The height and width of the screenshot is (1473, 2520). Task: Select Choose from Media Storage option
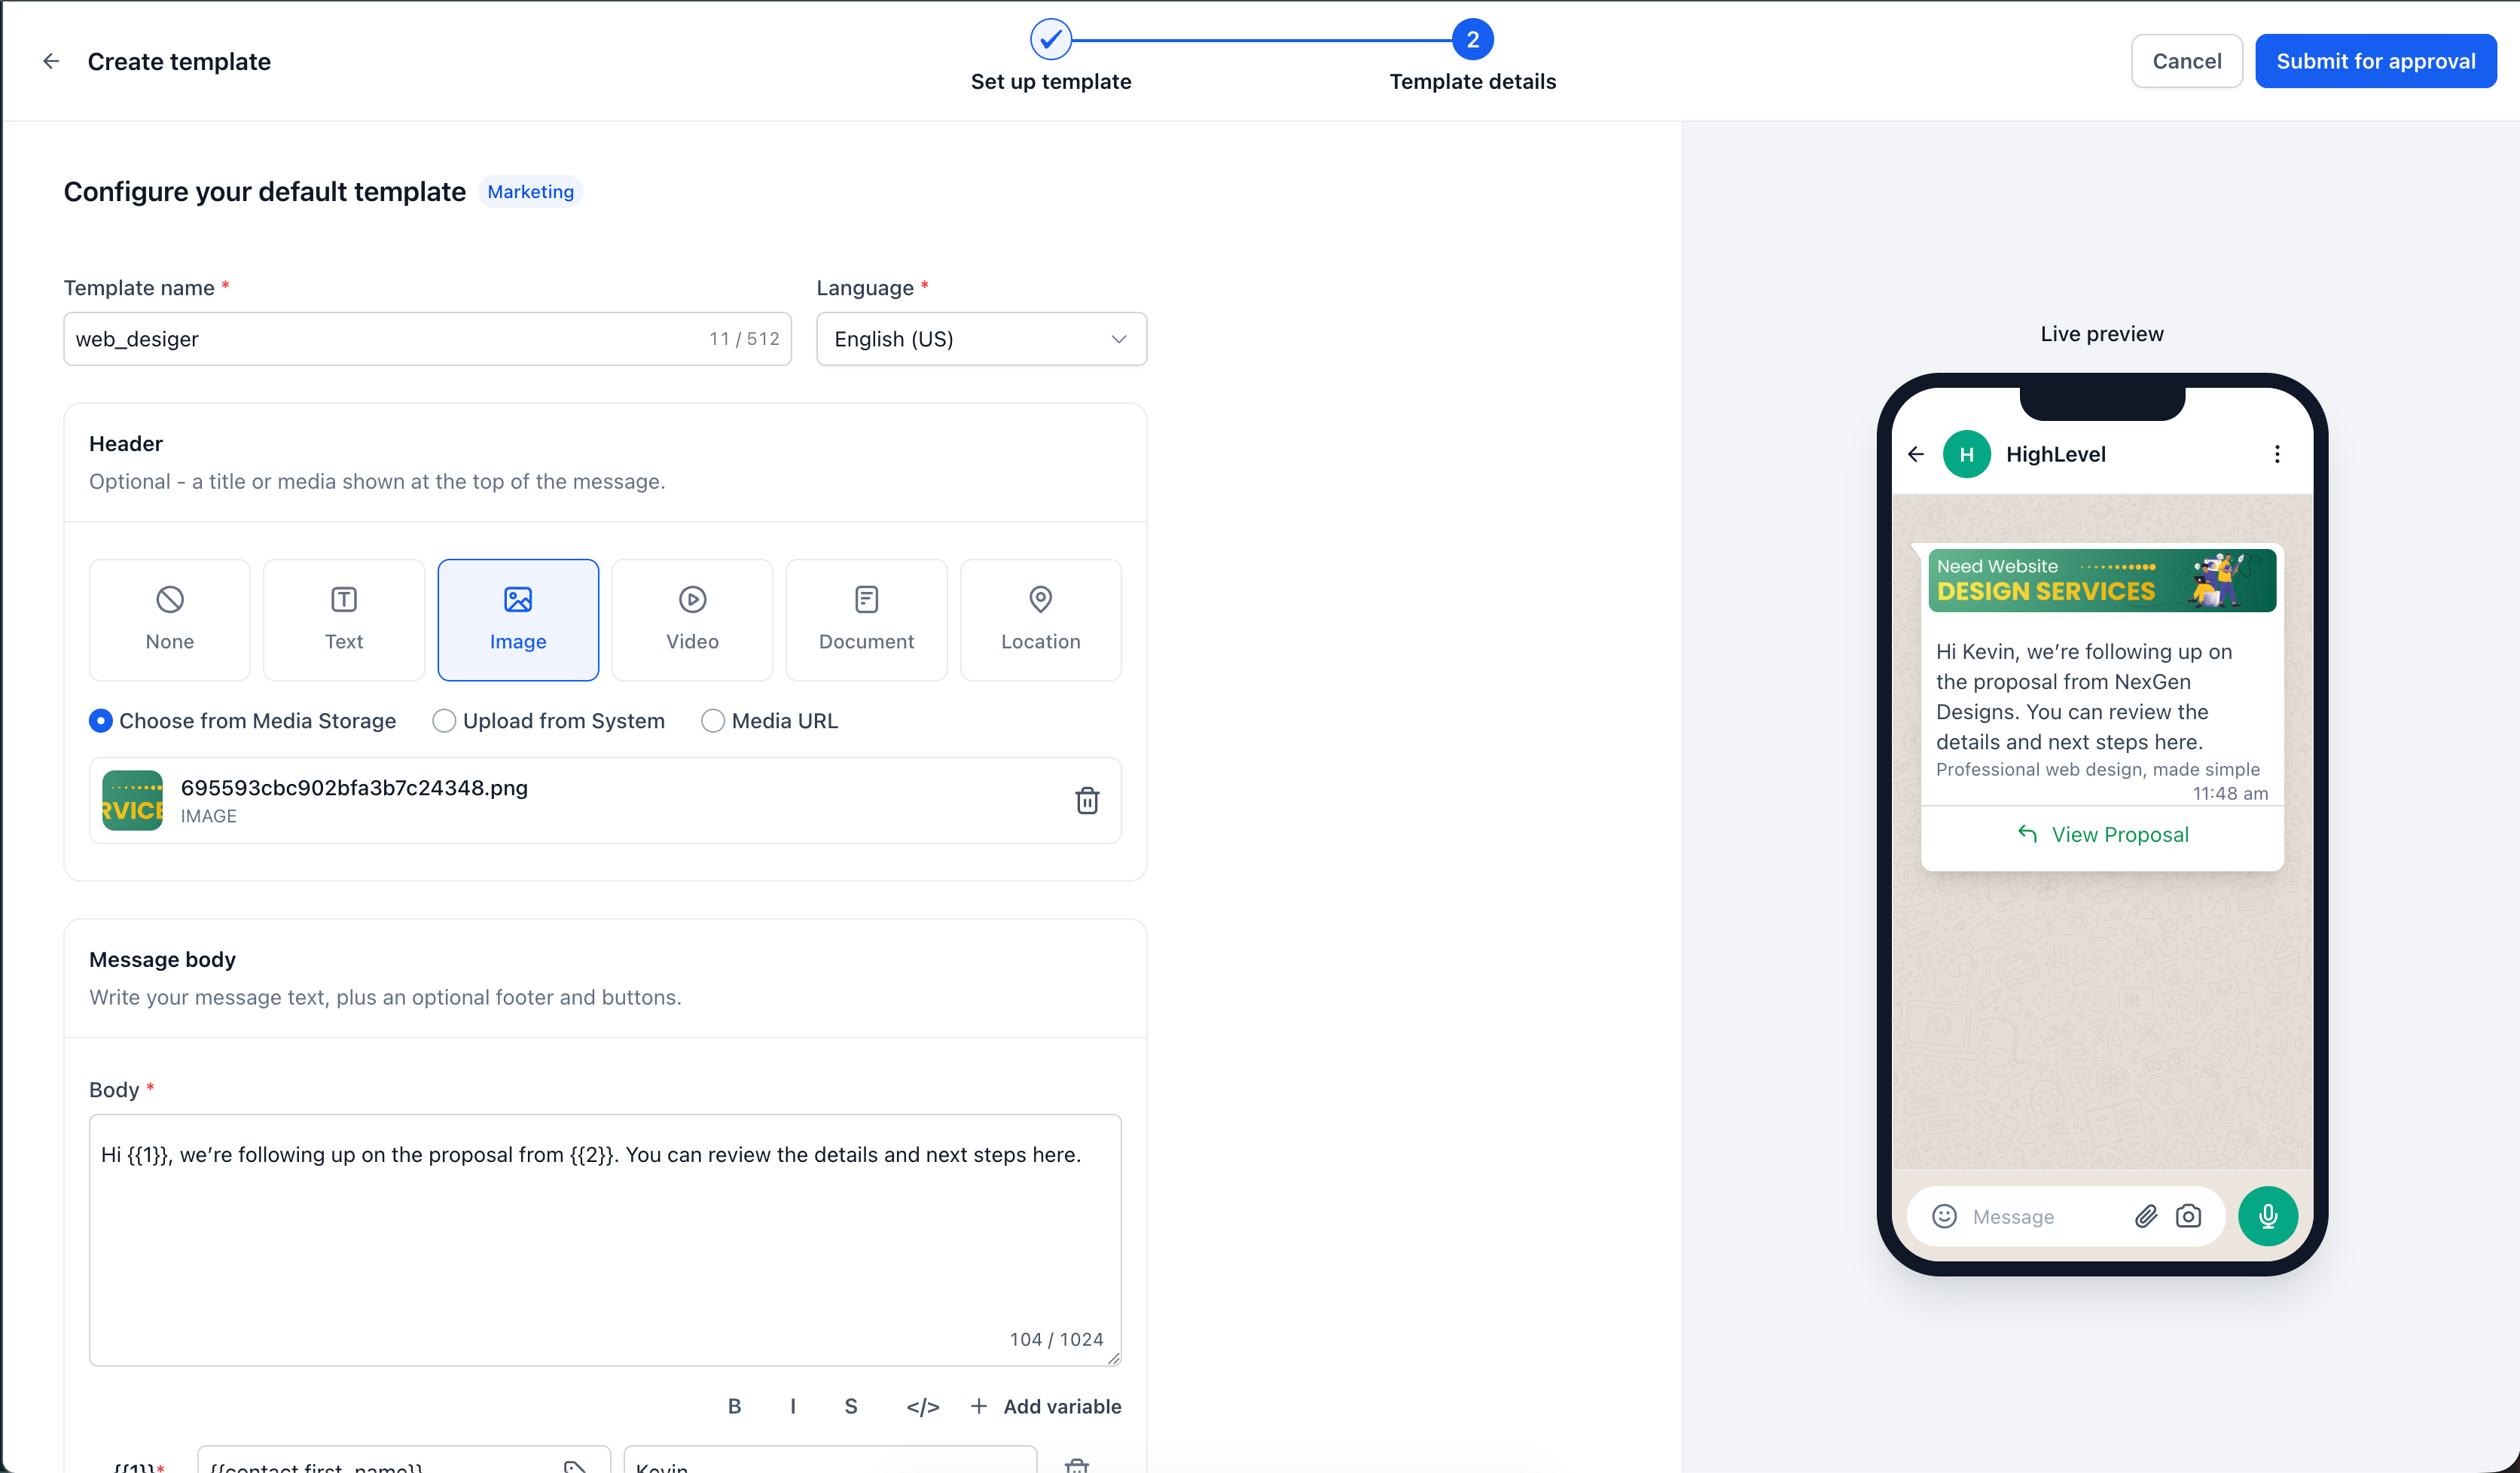tap(242, 721)
